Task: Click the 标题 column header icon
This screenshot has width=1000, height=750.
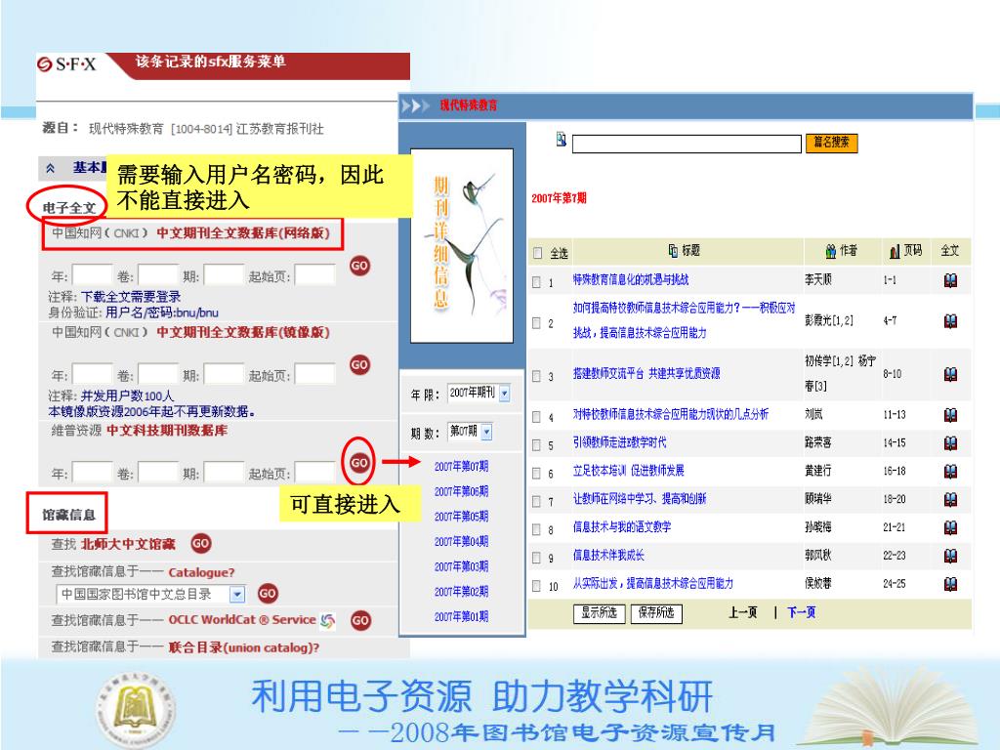Action: 673,251
